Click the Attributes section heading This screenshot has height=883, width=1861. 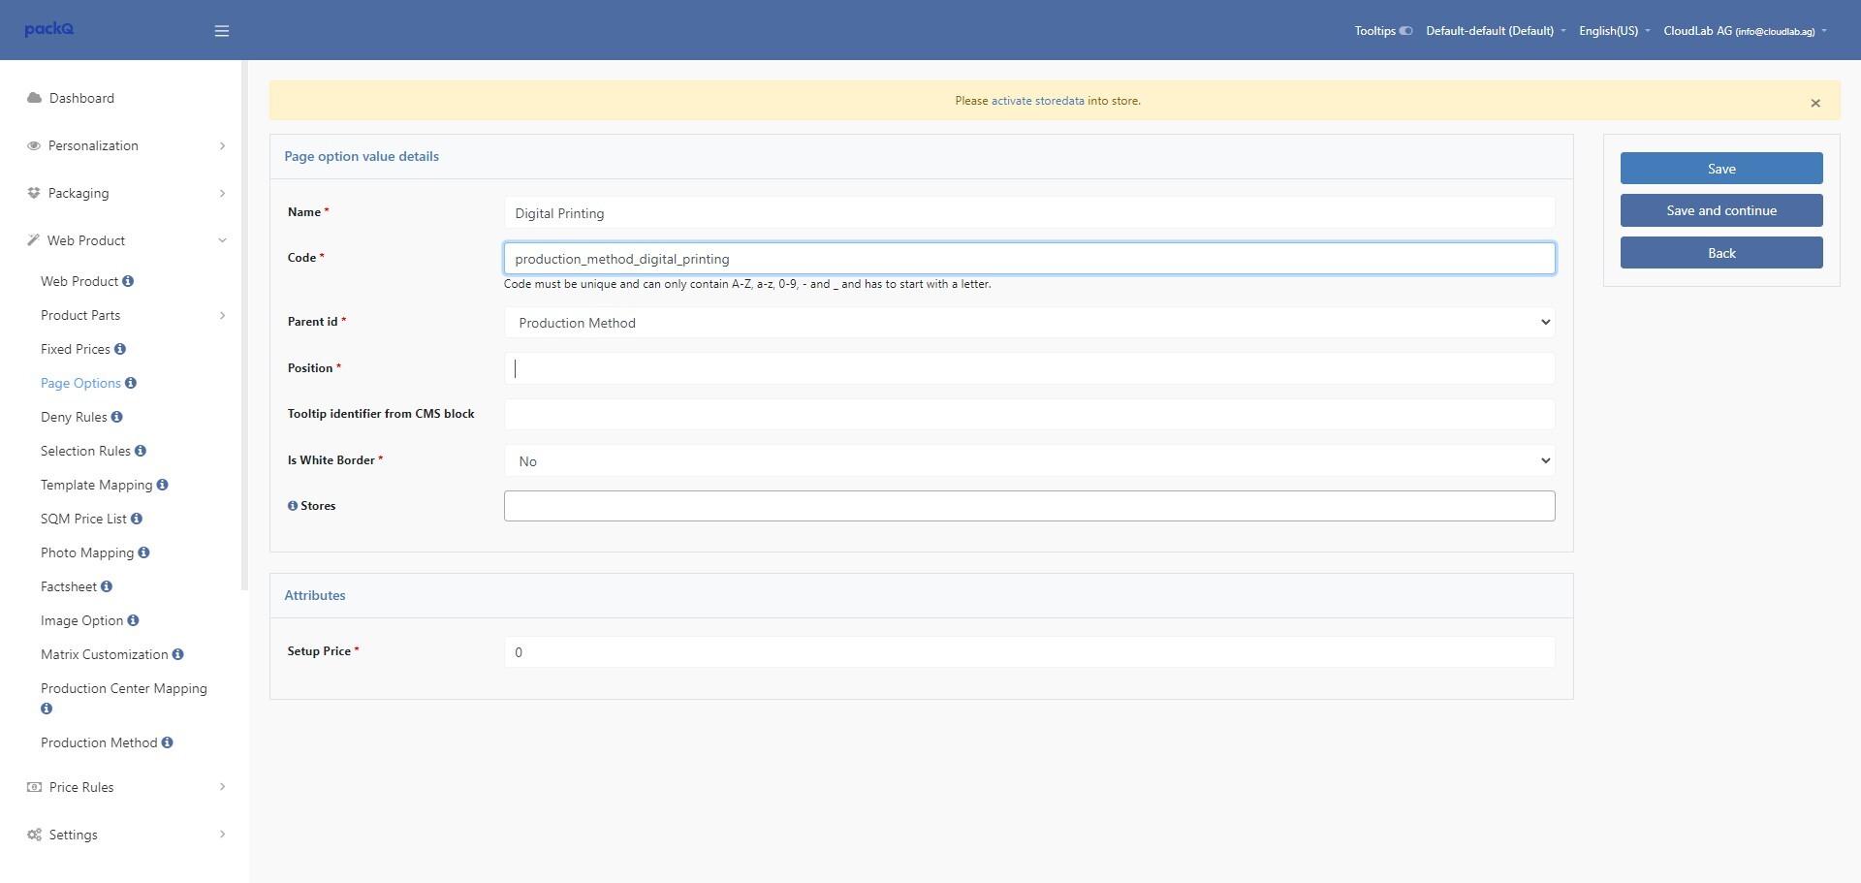coord(315,595)
